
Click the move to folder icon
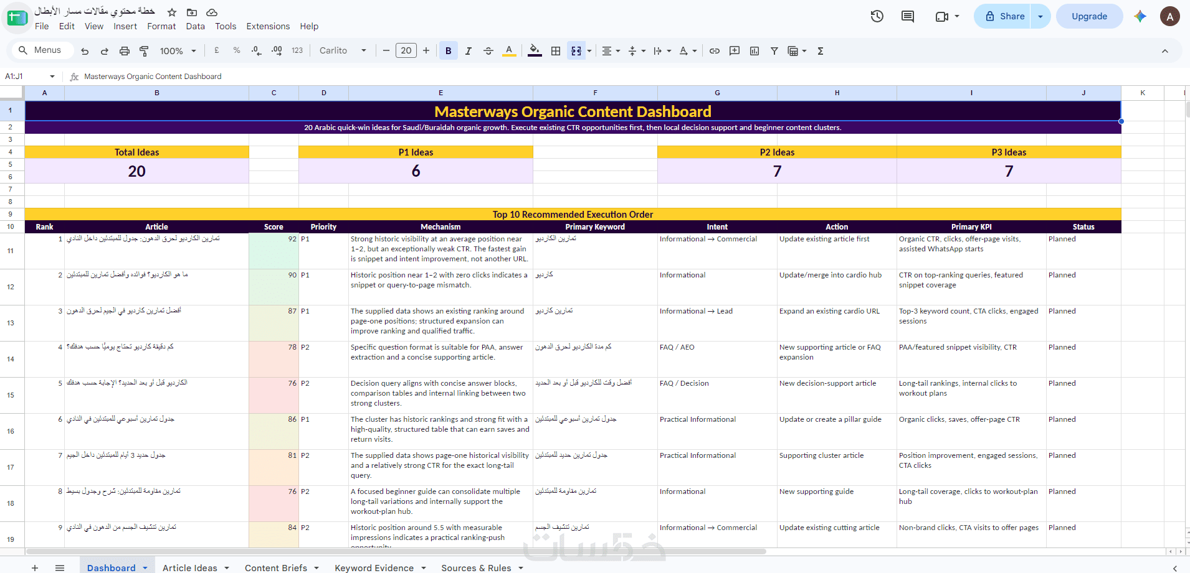click(x=192, y=12)
